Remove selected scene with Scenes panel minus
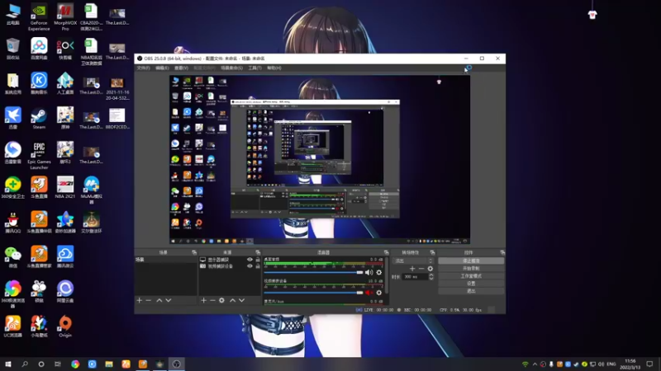661x371 pixels. (149, 300)
